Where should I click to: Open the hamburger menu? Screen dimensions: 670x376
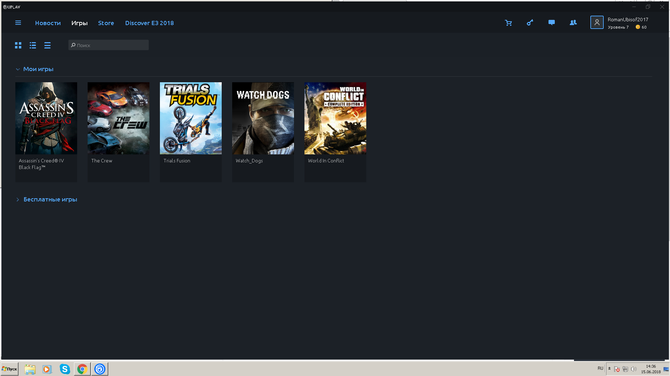[18, 23]
